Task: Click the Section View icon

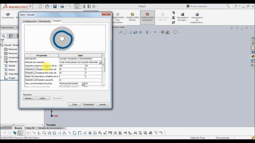Action: tap(135, 33)
